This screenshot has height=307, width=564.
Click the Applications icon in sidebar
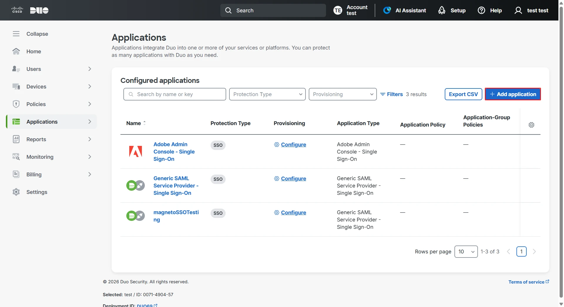pyautogui.click(x=16, y=122)
